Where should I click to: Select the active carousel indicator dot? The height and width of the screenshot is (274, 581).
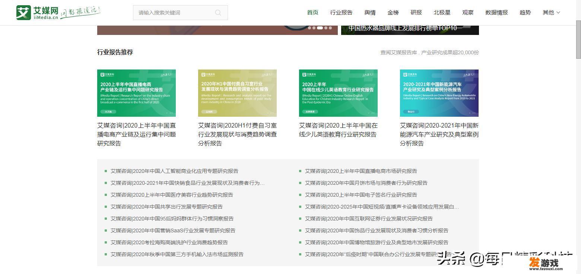(x=320, y=28)
